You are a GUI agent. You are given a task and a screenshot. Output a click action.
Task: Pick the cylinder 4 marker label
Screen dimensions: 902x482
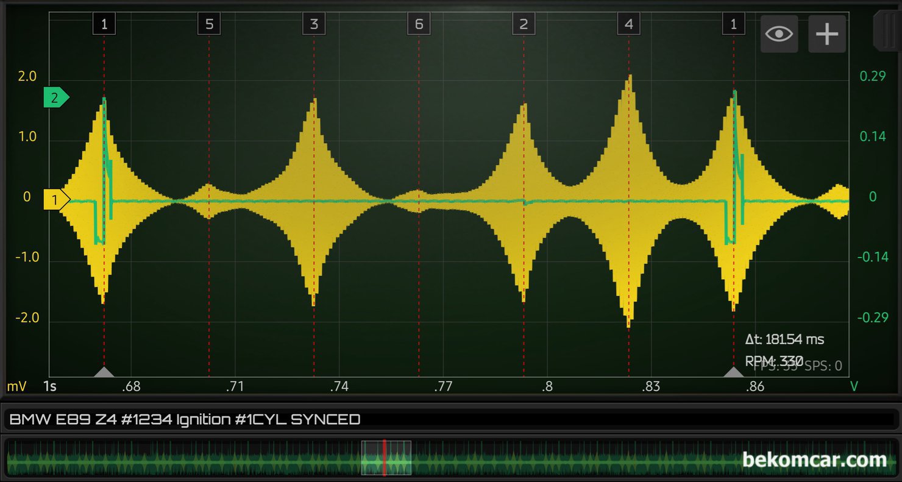pyautogui.click(x=628, y=24)
